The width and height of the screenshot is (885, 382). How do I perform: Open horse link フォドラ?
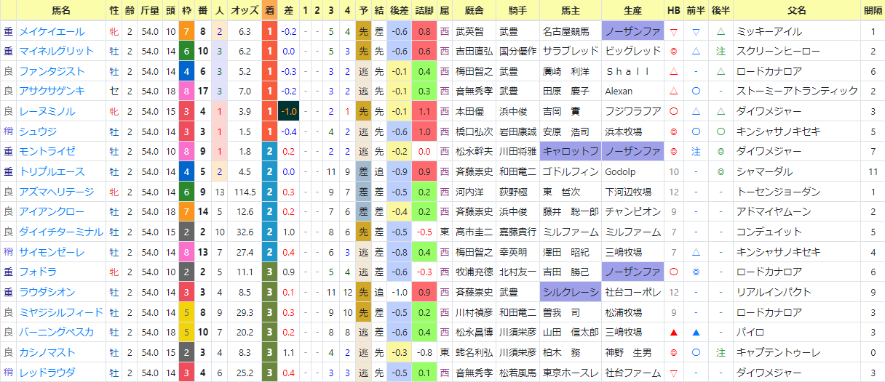coord(38,271)
